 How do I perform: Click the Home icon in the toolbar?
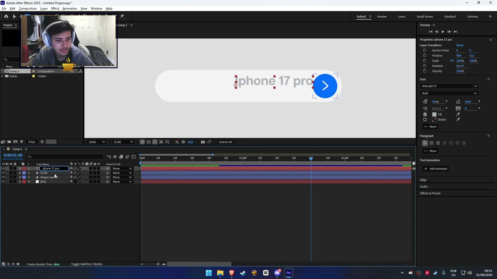click(6, 16)
